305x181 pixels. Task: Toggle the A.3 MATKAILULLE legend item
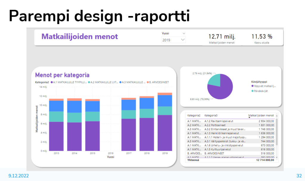(x=133, y=82)
